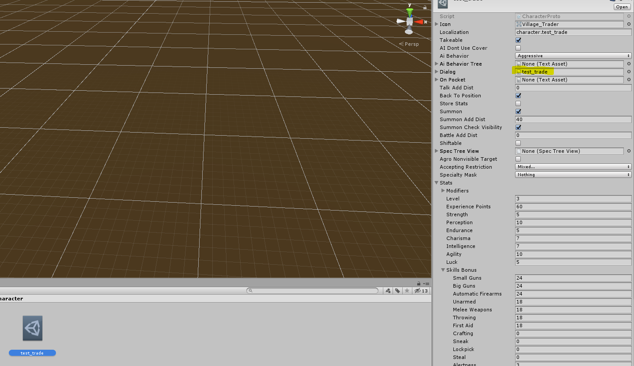Open the Project panel options menu
The width and height of the screenshot is (634, 366).
coord(426,284)
